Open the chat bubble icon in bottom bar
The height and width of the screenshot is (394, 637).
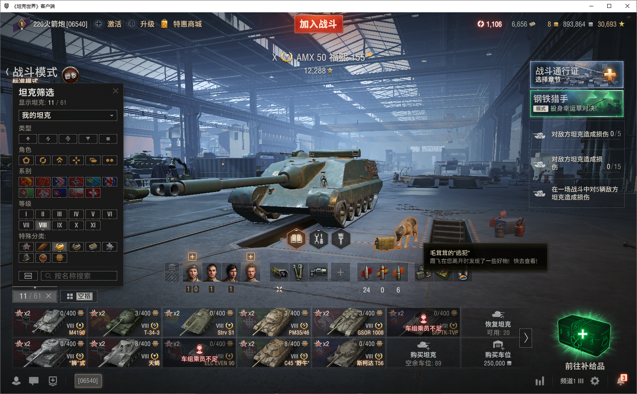coord(34,381)
